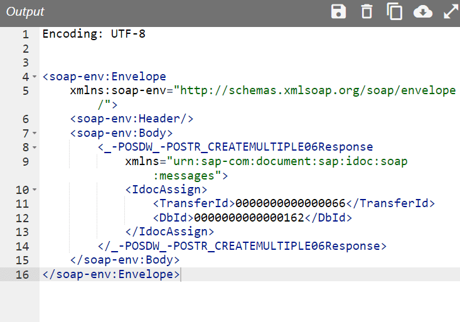Clear the output with the trash icon
The width and height of the screenshot is (460, 322).
(x=366, y=12)
